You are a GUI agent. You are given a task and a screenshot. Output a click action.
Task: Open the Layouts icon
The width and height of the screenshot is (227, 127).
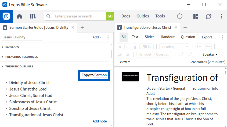coord(196,16)
